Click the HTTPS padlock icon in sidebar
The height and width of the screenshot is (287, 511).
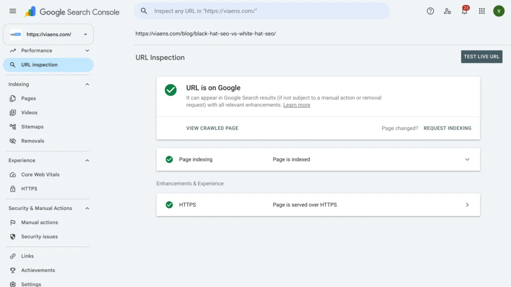12,189
